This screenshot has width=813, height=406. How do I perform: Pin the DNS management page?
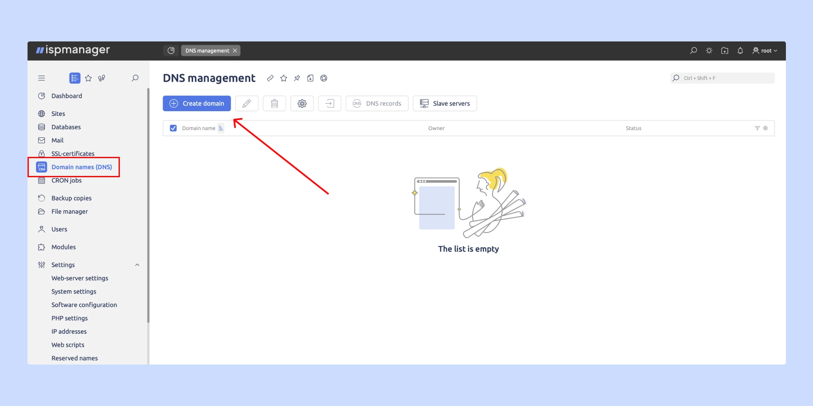coord(297,78)
